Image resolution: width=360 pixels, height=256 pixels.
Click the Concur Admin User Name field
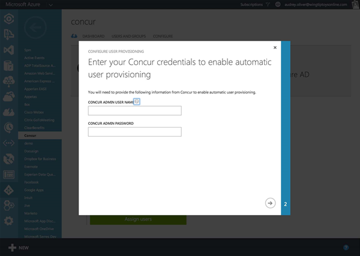135,110
